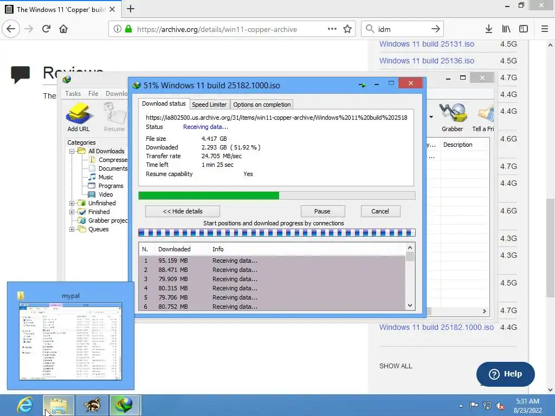Select the Video category in IDM tree
The width and height of the screenshot is (555, 416).
pos(106,194)
